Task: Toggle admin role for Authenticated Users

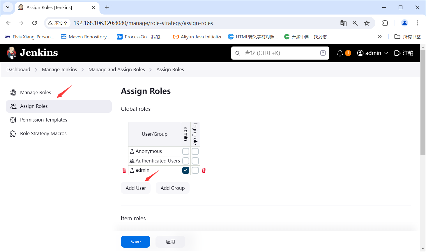Action: coord(186,161)
